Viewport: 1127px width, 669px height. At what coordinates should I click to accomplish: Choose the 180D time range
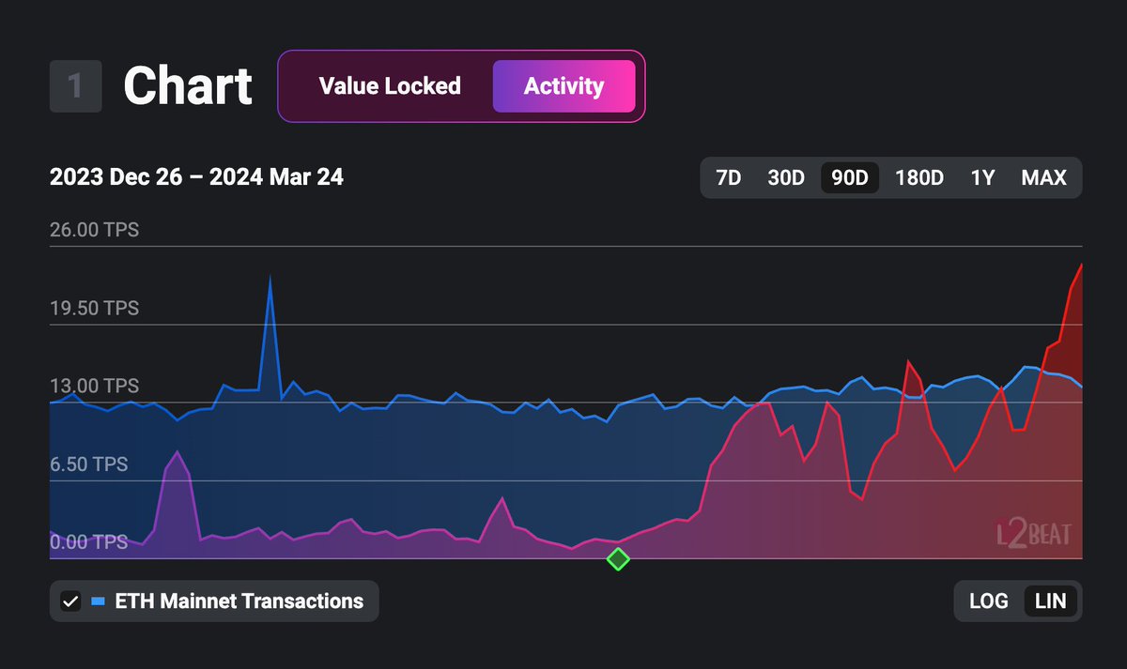point(919,177)
